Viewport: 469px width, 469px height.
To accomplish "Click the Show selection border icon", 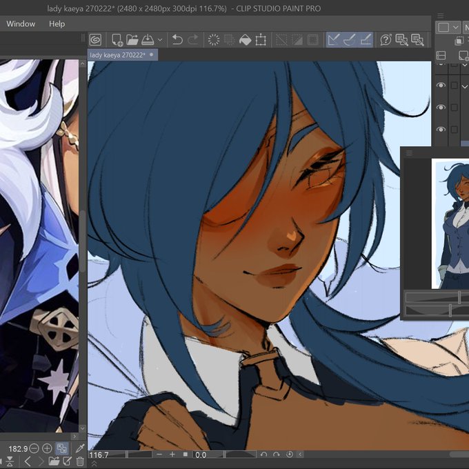I will [x=313, y=40].
